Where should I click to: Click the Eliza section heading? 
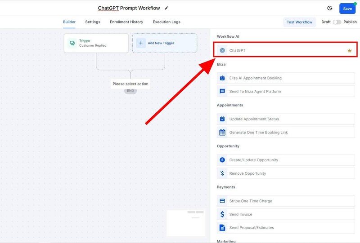221,64
